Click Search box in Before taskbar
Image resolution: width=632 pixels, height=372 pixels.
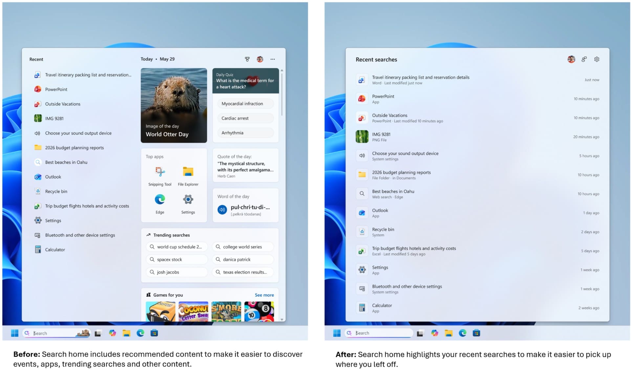(56, 333)
